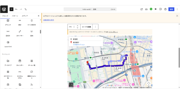Screen dimensions: 180x94
Task: Insert the 区切り block
Action: click(x=8, y=33)
